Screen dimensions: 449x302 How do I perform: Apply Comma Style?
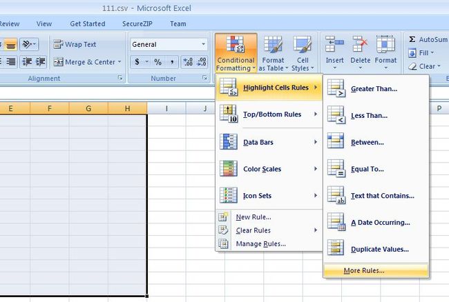pos(172,62)
